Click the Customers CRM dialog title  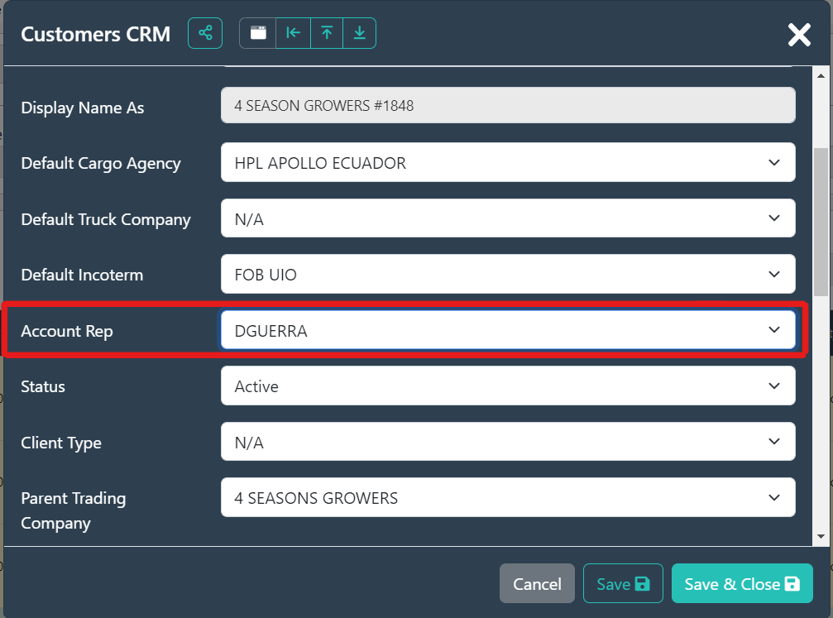[x=95, y=34]
